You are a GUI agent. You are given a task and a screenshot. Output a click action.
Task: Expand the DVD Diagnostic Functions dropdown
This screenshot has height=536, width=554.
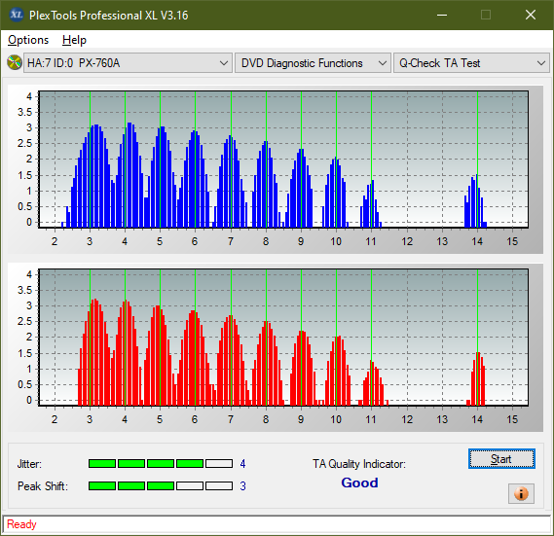pos(313,63)
